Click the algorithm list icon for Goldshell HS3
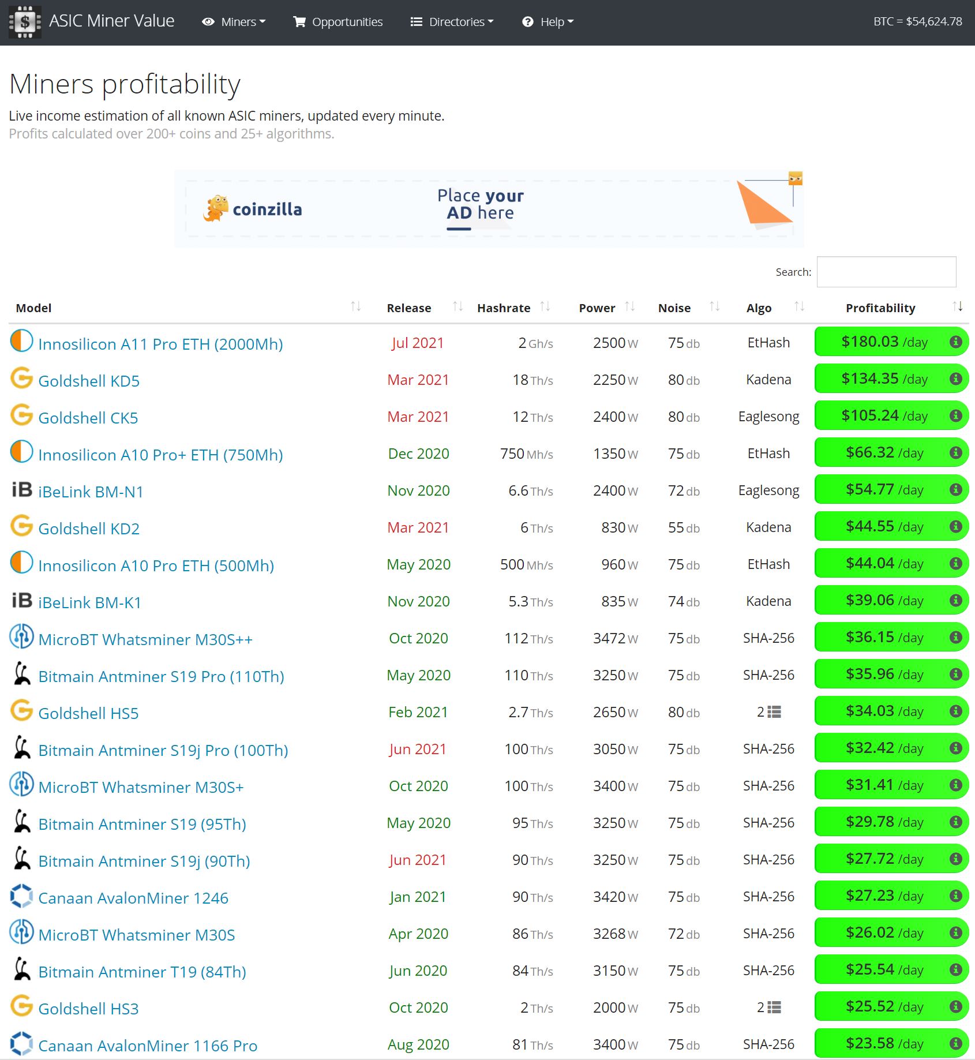 click(774, 1008)
